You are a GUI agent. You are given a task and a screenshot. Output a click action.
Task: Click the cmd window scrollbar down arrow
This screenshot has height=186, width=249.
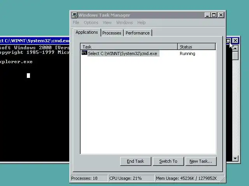[x=235, y=158]
